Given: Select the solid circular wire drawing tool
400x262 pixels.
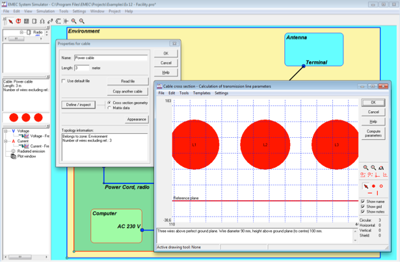Looking at the screenshot, I should 373,186.
